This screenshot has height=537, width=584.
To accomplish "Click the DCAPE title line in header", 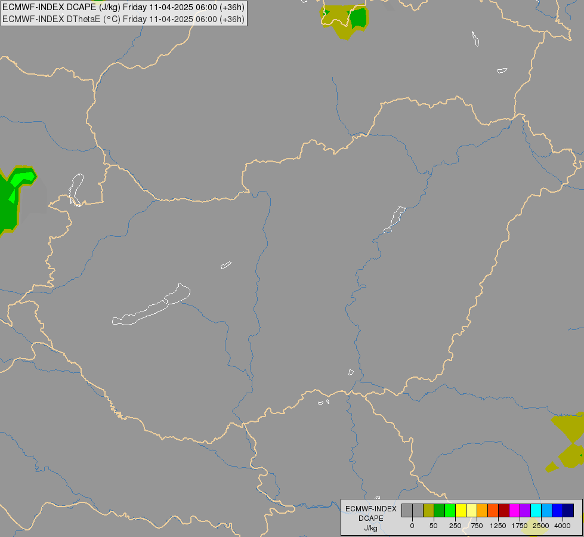I will (x=123, y=7).
